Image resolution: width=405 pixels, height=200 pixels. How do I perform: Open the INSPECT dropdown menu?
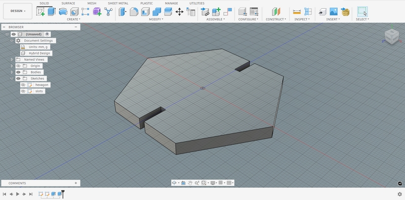[302, 19]
